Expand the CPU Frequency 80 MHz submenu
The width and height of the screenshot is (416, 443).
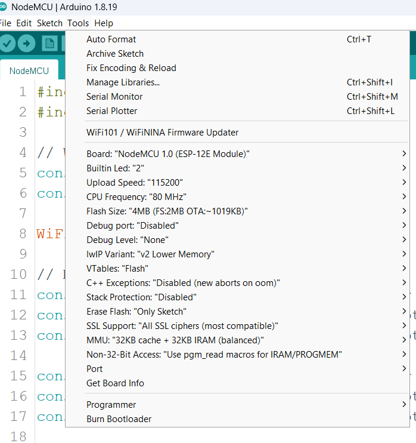[x=237, y=197]
